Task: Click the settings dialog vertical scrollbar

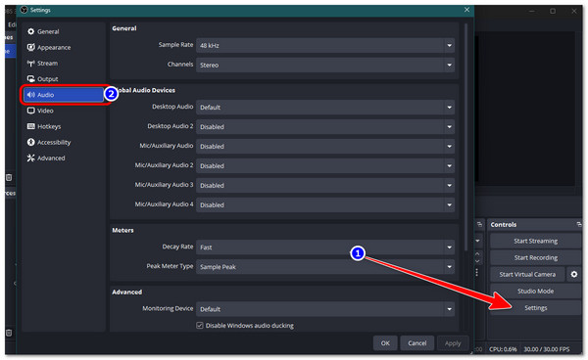Action: click(x=465, y=137)
